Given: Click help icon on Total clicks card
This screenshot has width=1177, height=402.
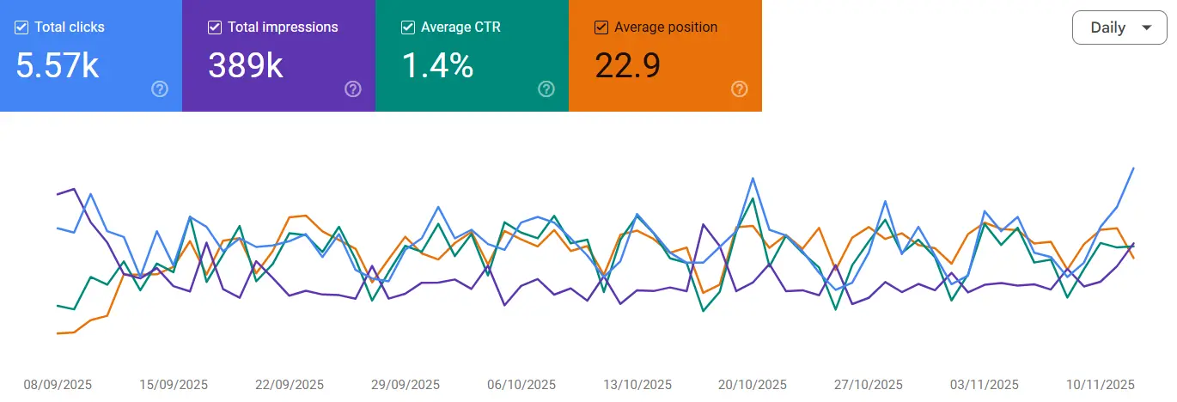Looking at the screenshot, I should (159, 89).
